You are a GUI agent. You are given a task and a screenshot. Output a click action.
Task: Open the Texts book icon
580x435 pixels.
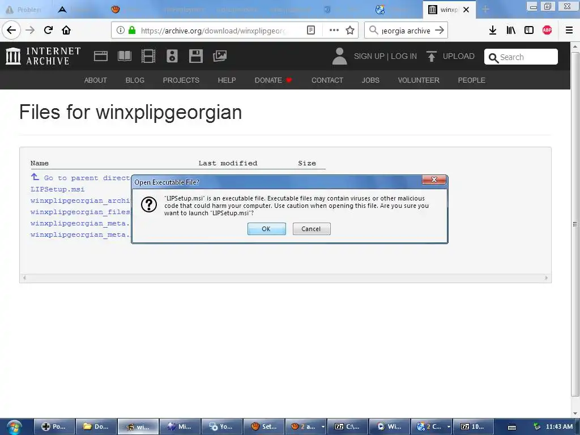point(124,56)
